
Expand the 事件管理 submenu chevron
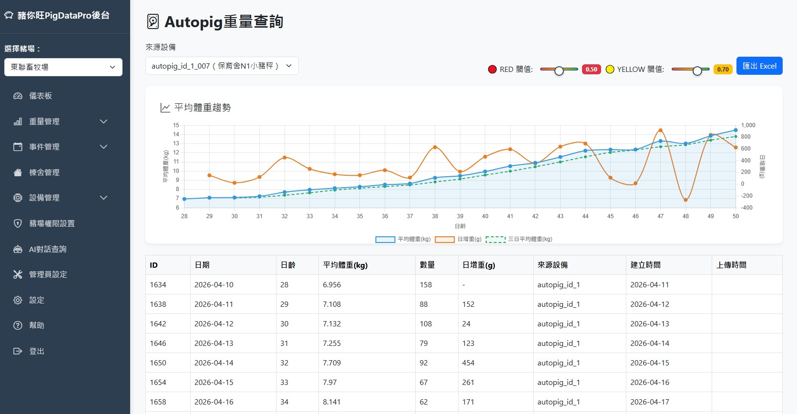point(103,147)
